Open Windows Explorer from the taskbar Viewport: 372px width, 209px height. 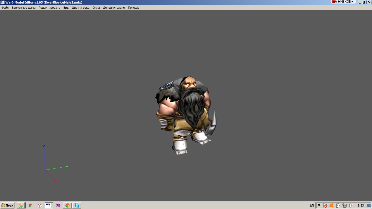point(21,205)
